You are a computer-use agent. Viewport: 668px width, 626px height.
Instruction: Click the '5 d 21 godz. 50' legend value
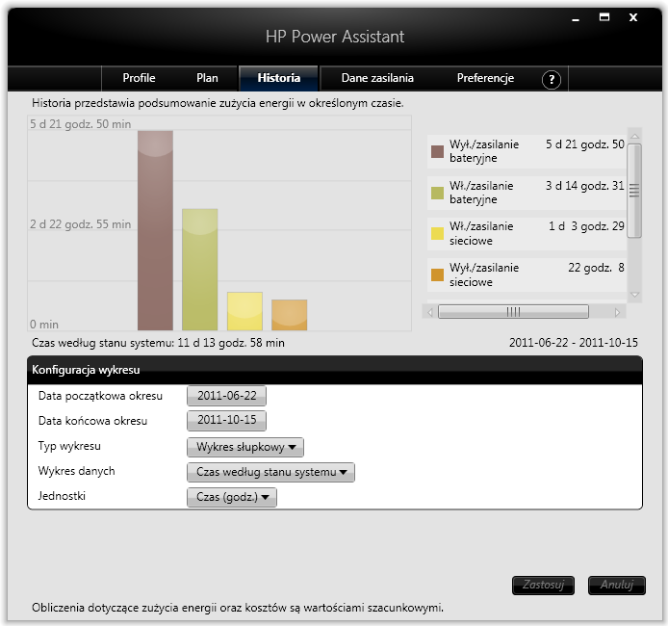585,144
